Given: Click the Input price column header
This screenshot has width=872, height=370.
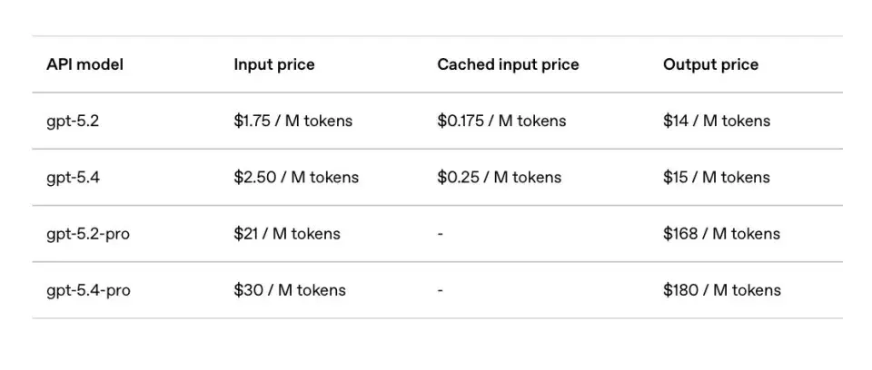Looking at the screenshot, I should (x=274, y=64).
